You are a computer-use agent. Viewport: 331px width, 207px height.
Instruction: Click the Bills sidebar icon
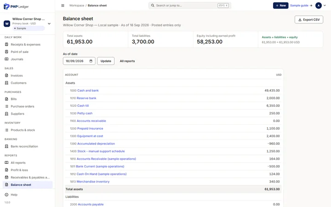(6, 99)
